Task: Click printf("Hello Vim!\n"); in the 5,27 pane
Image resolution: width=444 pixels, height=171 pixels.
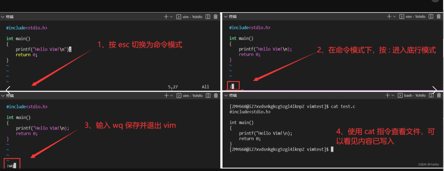Action: pyautogui.click(x=44, y=49)
